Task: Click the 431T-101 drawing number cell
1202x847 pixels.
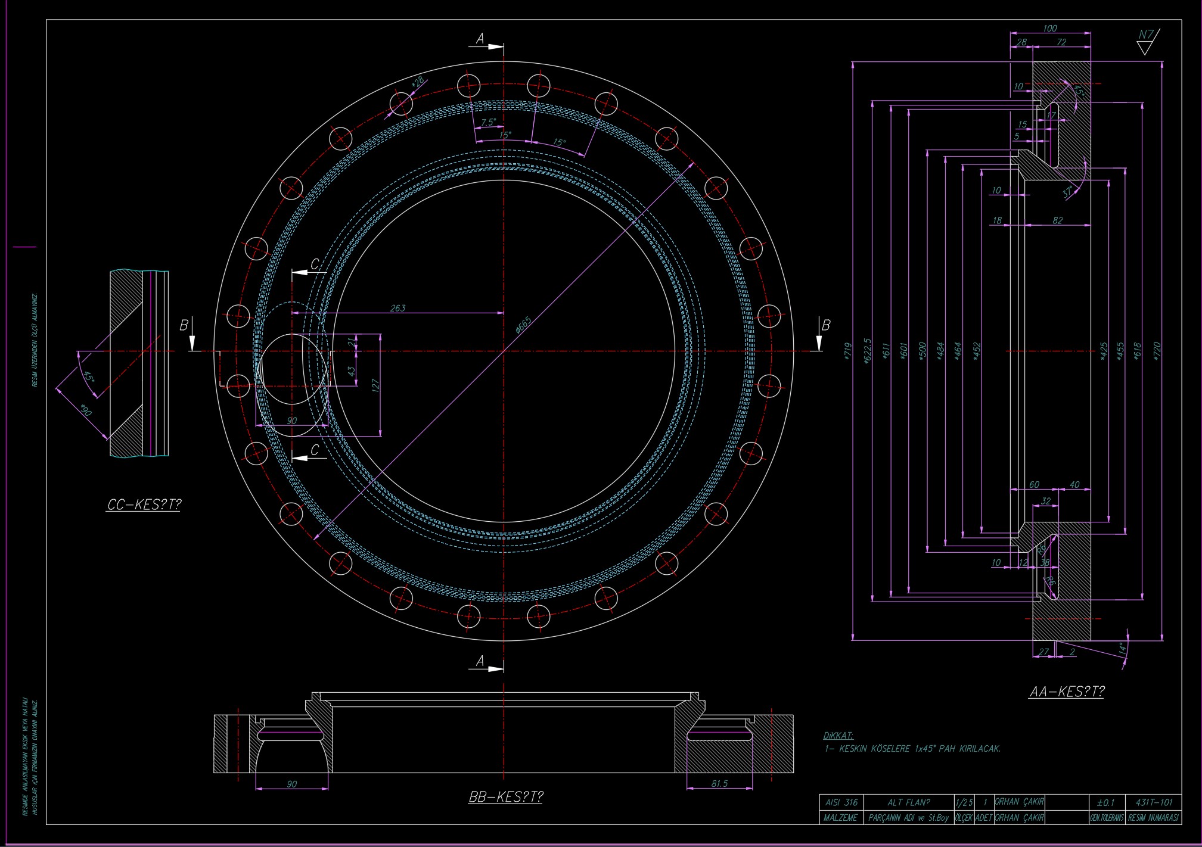Action: [x=1154, y=802]
